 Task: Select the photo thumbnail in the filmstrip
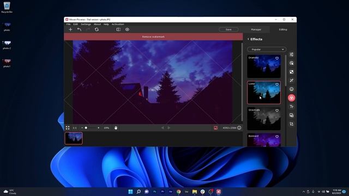74,138
